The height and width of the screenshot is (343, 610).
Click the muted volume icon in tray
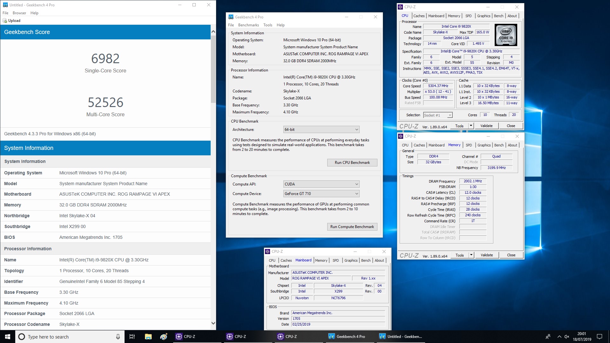[x=566, y=337]
